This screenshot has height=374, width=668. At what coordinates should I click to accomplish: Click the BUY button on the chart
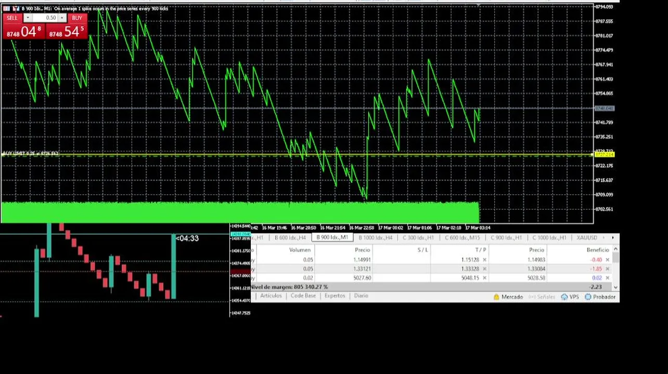pos(77,18)
